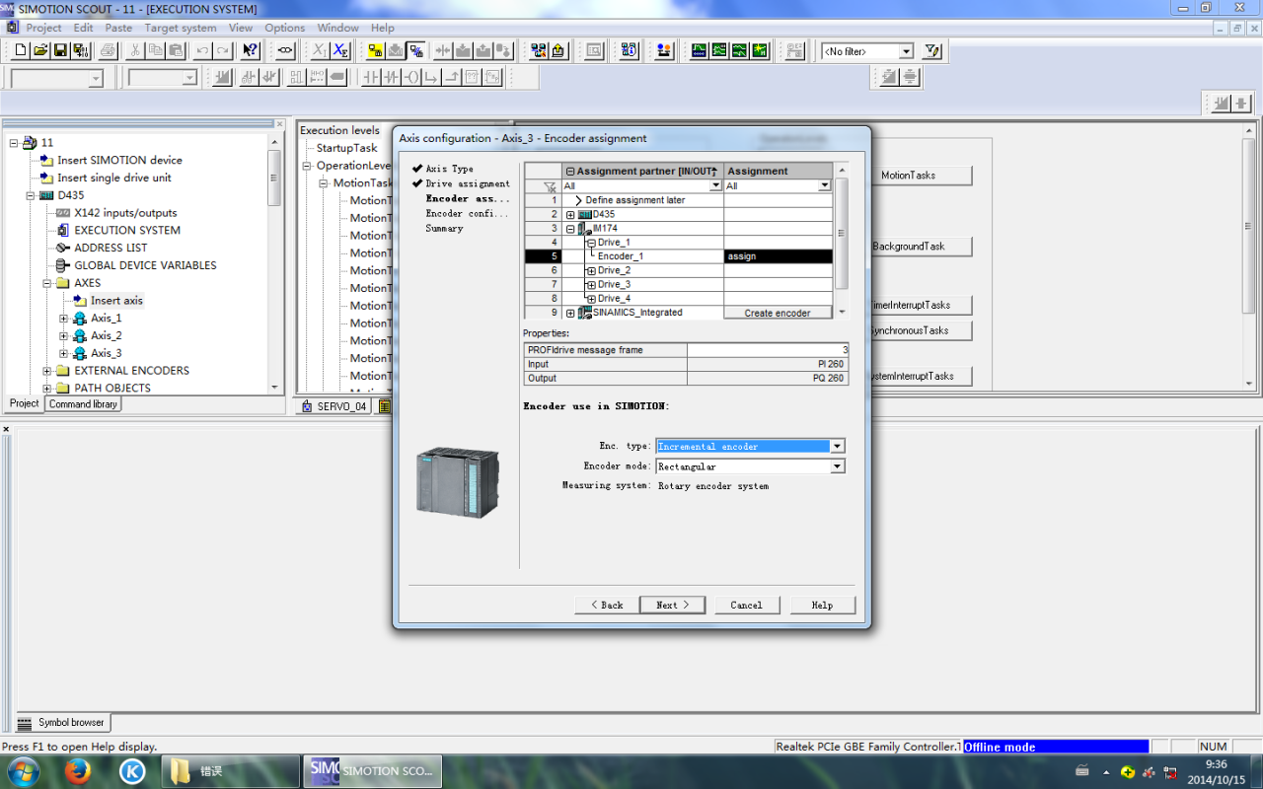
Task: Click the Back button in wizard
Action: click(607, 605)
